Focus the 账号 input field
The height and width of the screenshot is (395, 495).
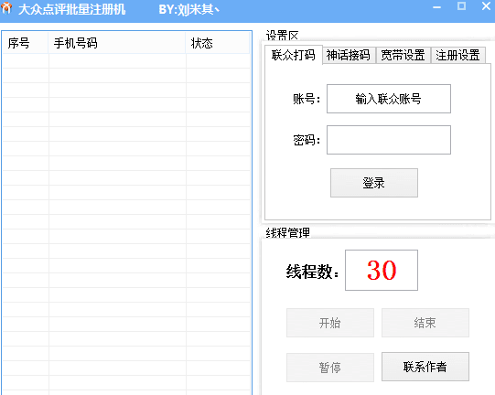coord(389,99)
